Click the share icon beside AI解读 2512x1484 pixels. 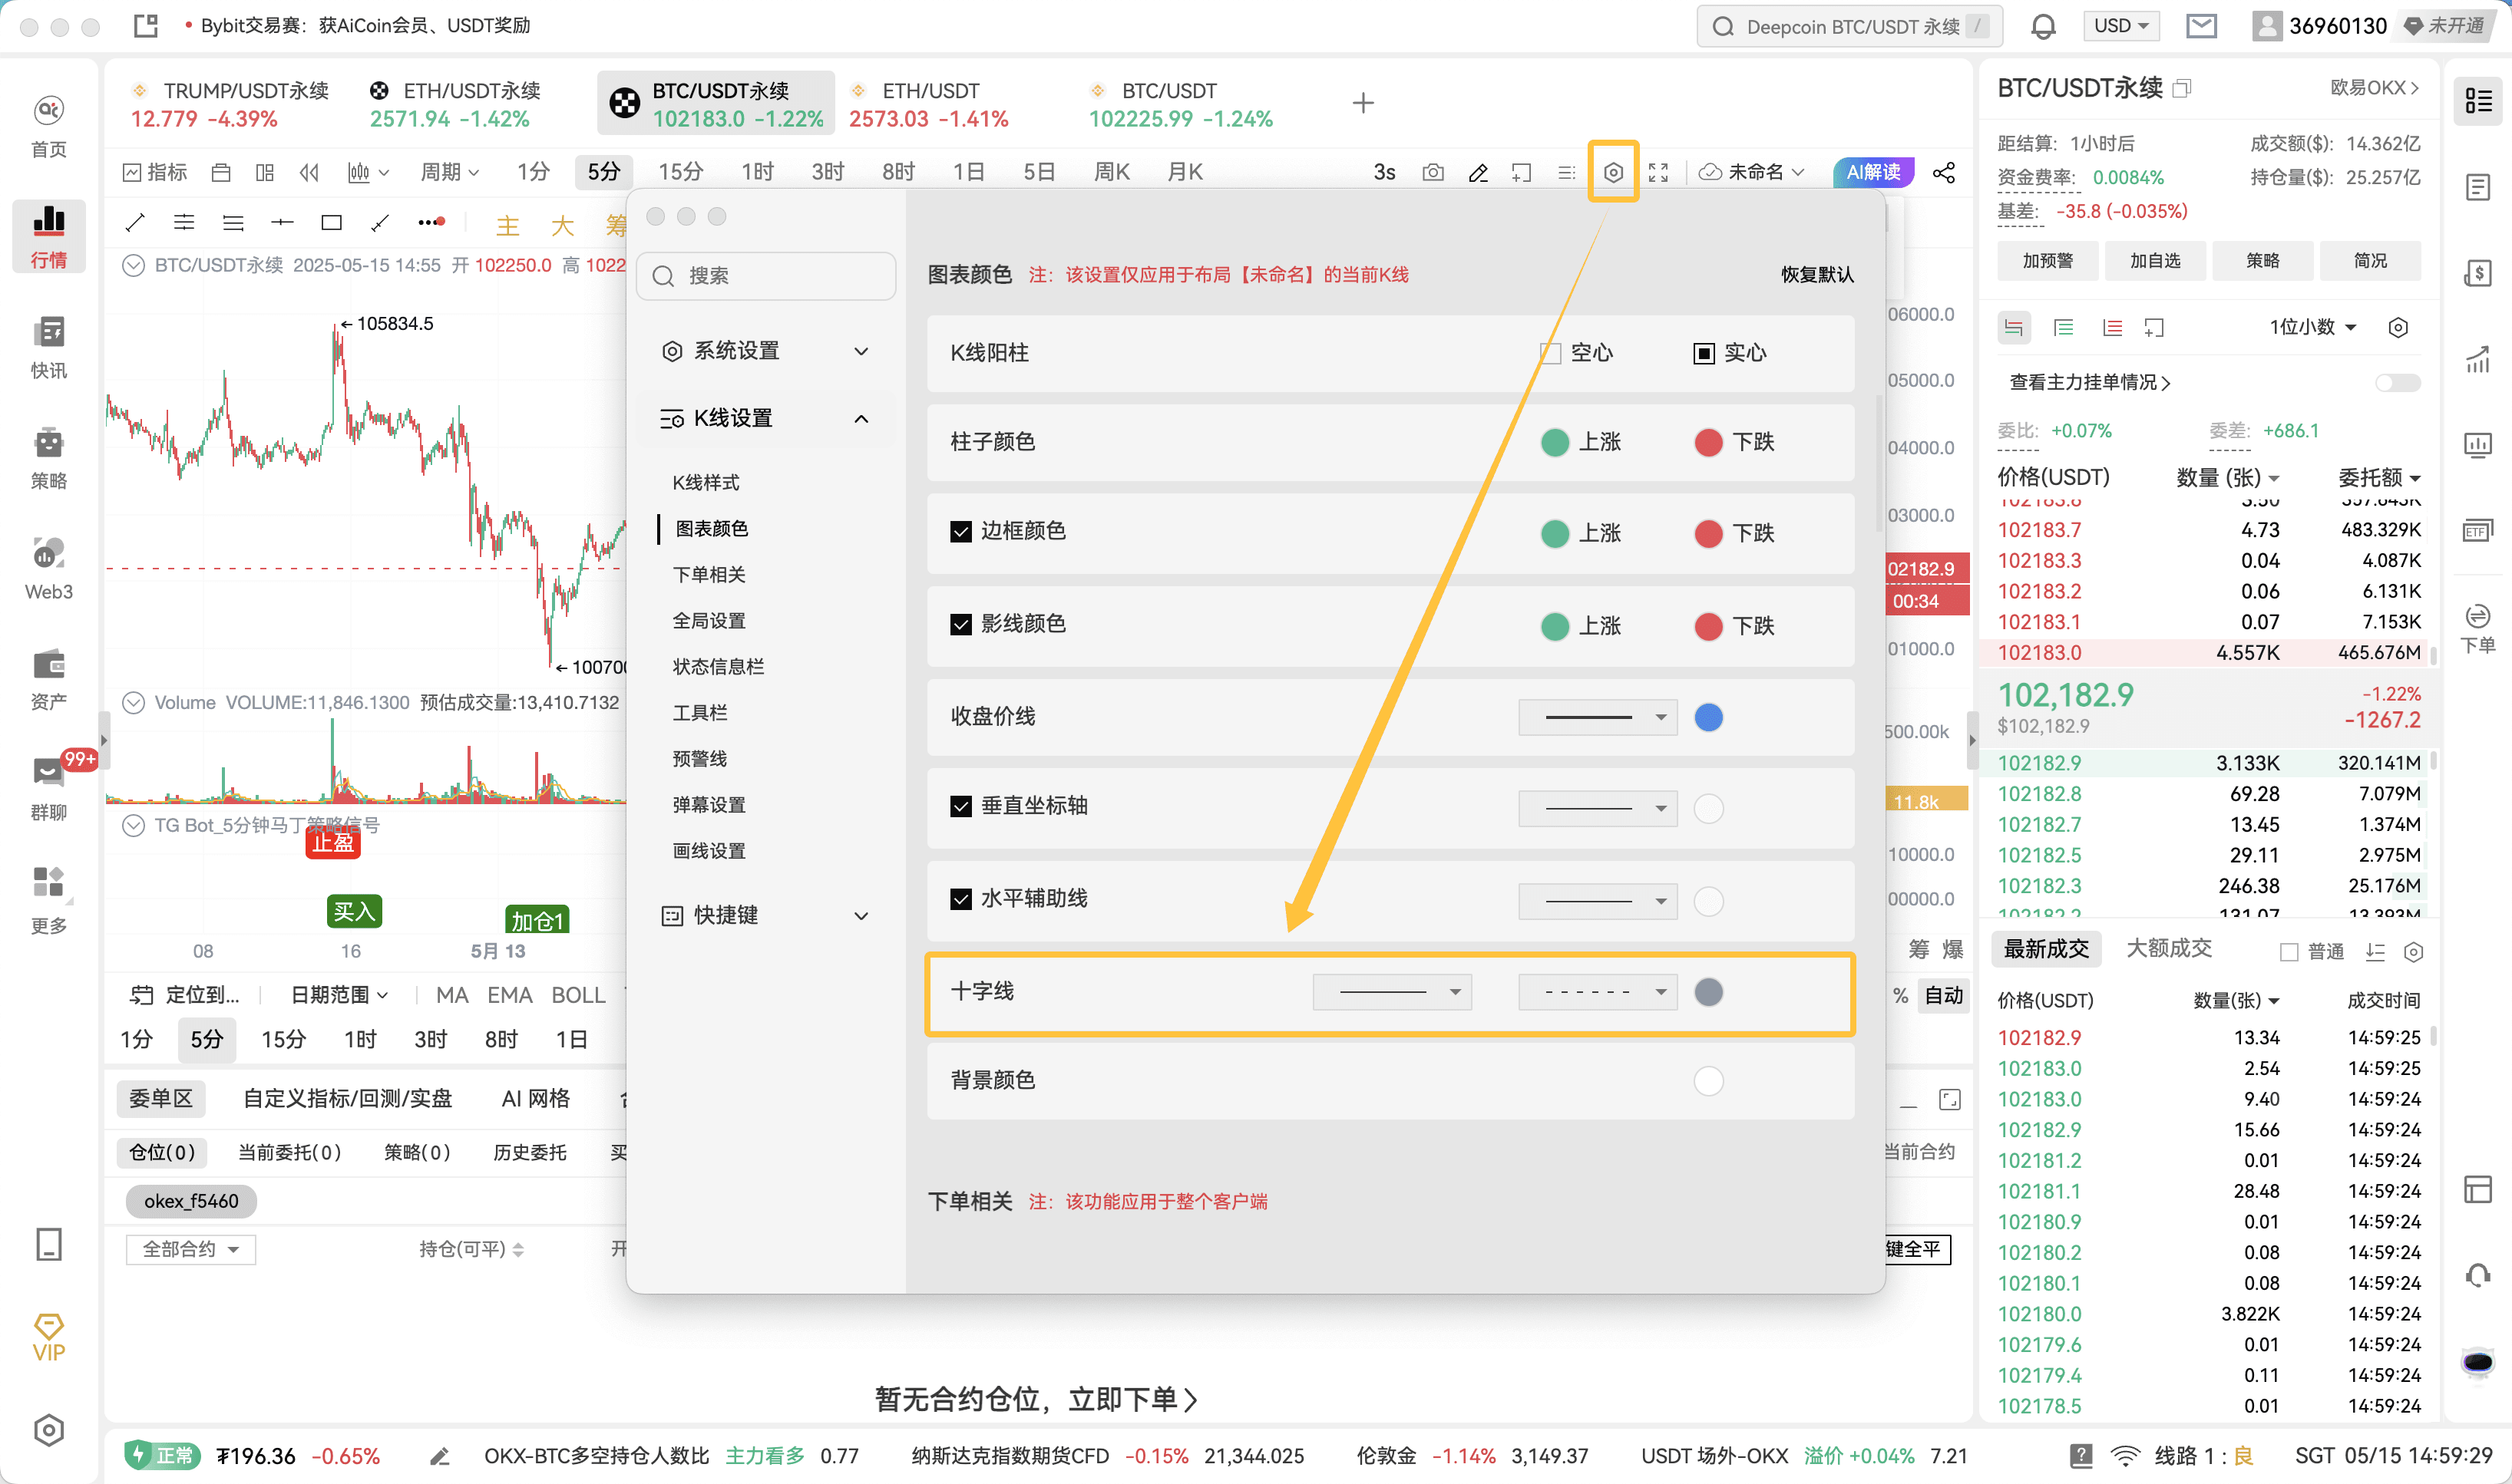[1944, 172]
